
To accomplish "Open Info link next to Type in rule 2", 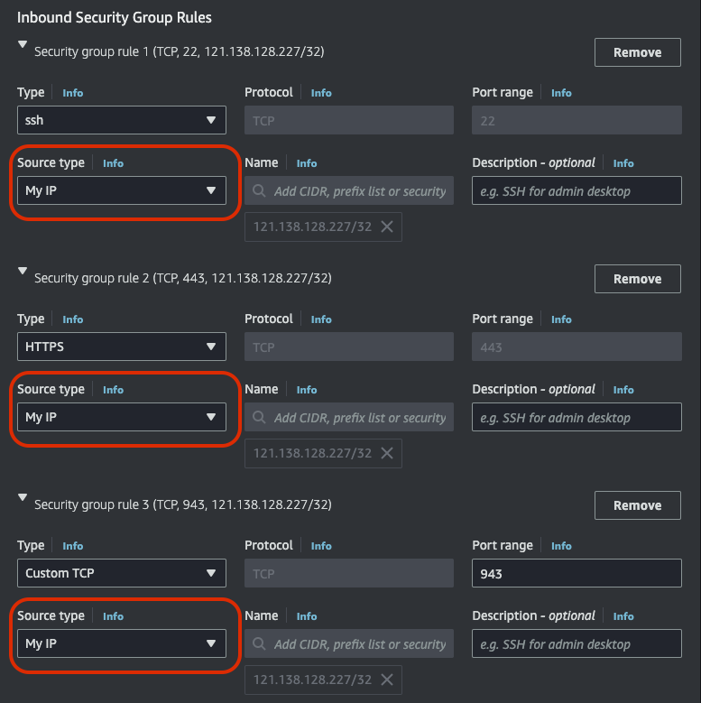I will [x=72, y=319].
